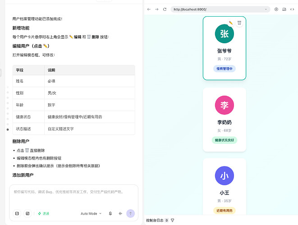298x225 pixels.
Task: Click the 性别 table cell
Action: click(28, 93)
